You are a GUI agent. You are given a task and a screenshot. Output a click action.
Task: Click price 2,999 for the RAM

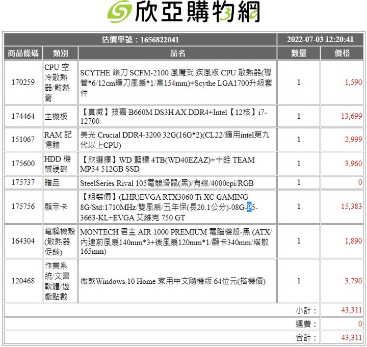[353, 139]
